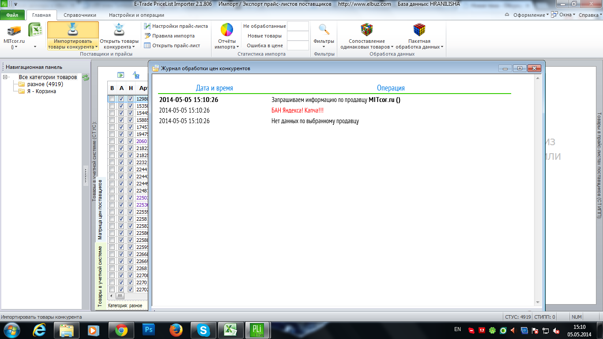Screen dimensions: 603x339
Task: Click Сопоставление одинаковых товаров cube icon
Action: pyautogui.click(x=367, y=30)
